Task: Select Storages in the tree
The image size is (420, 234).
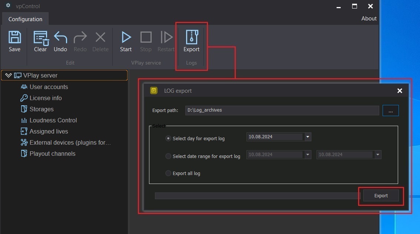Action: (42, 109)
